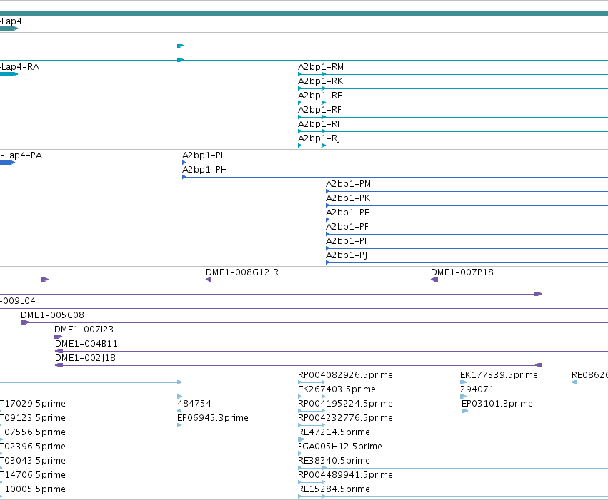Select the RE38340.5prime EST label
This screenshot has width=608, height=500.
pyautogui.click(x=334, y=461)
